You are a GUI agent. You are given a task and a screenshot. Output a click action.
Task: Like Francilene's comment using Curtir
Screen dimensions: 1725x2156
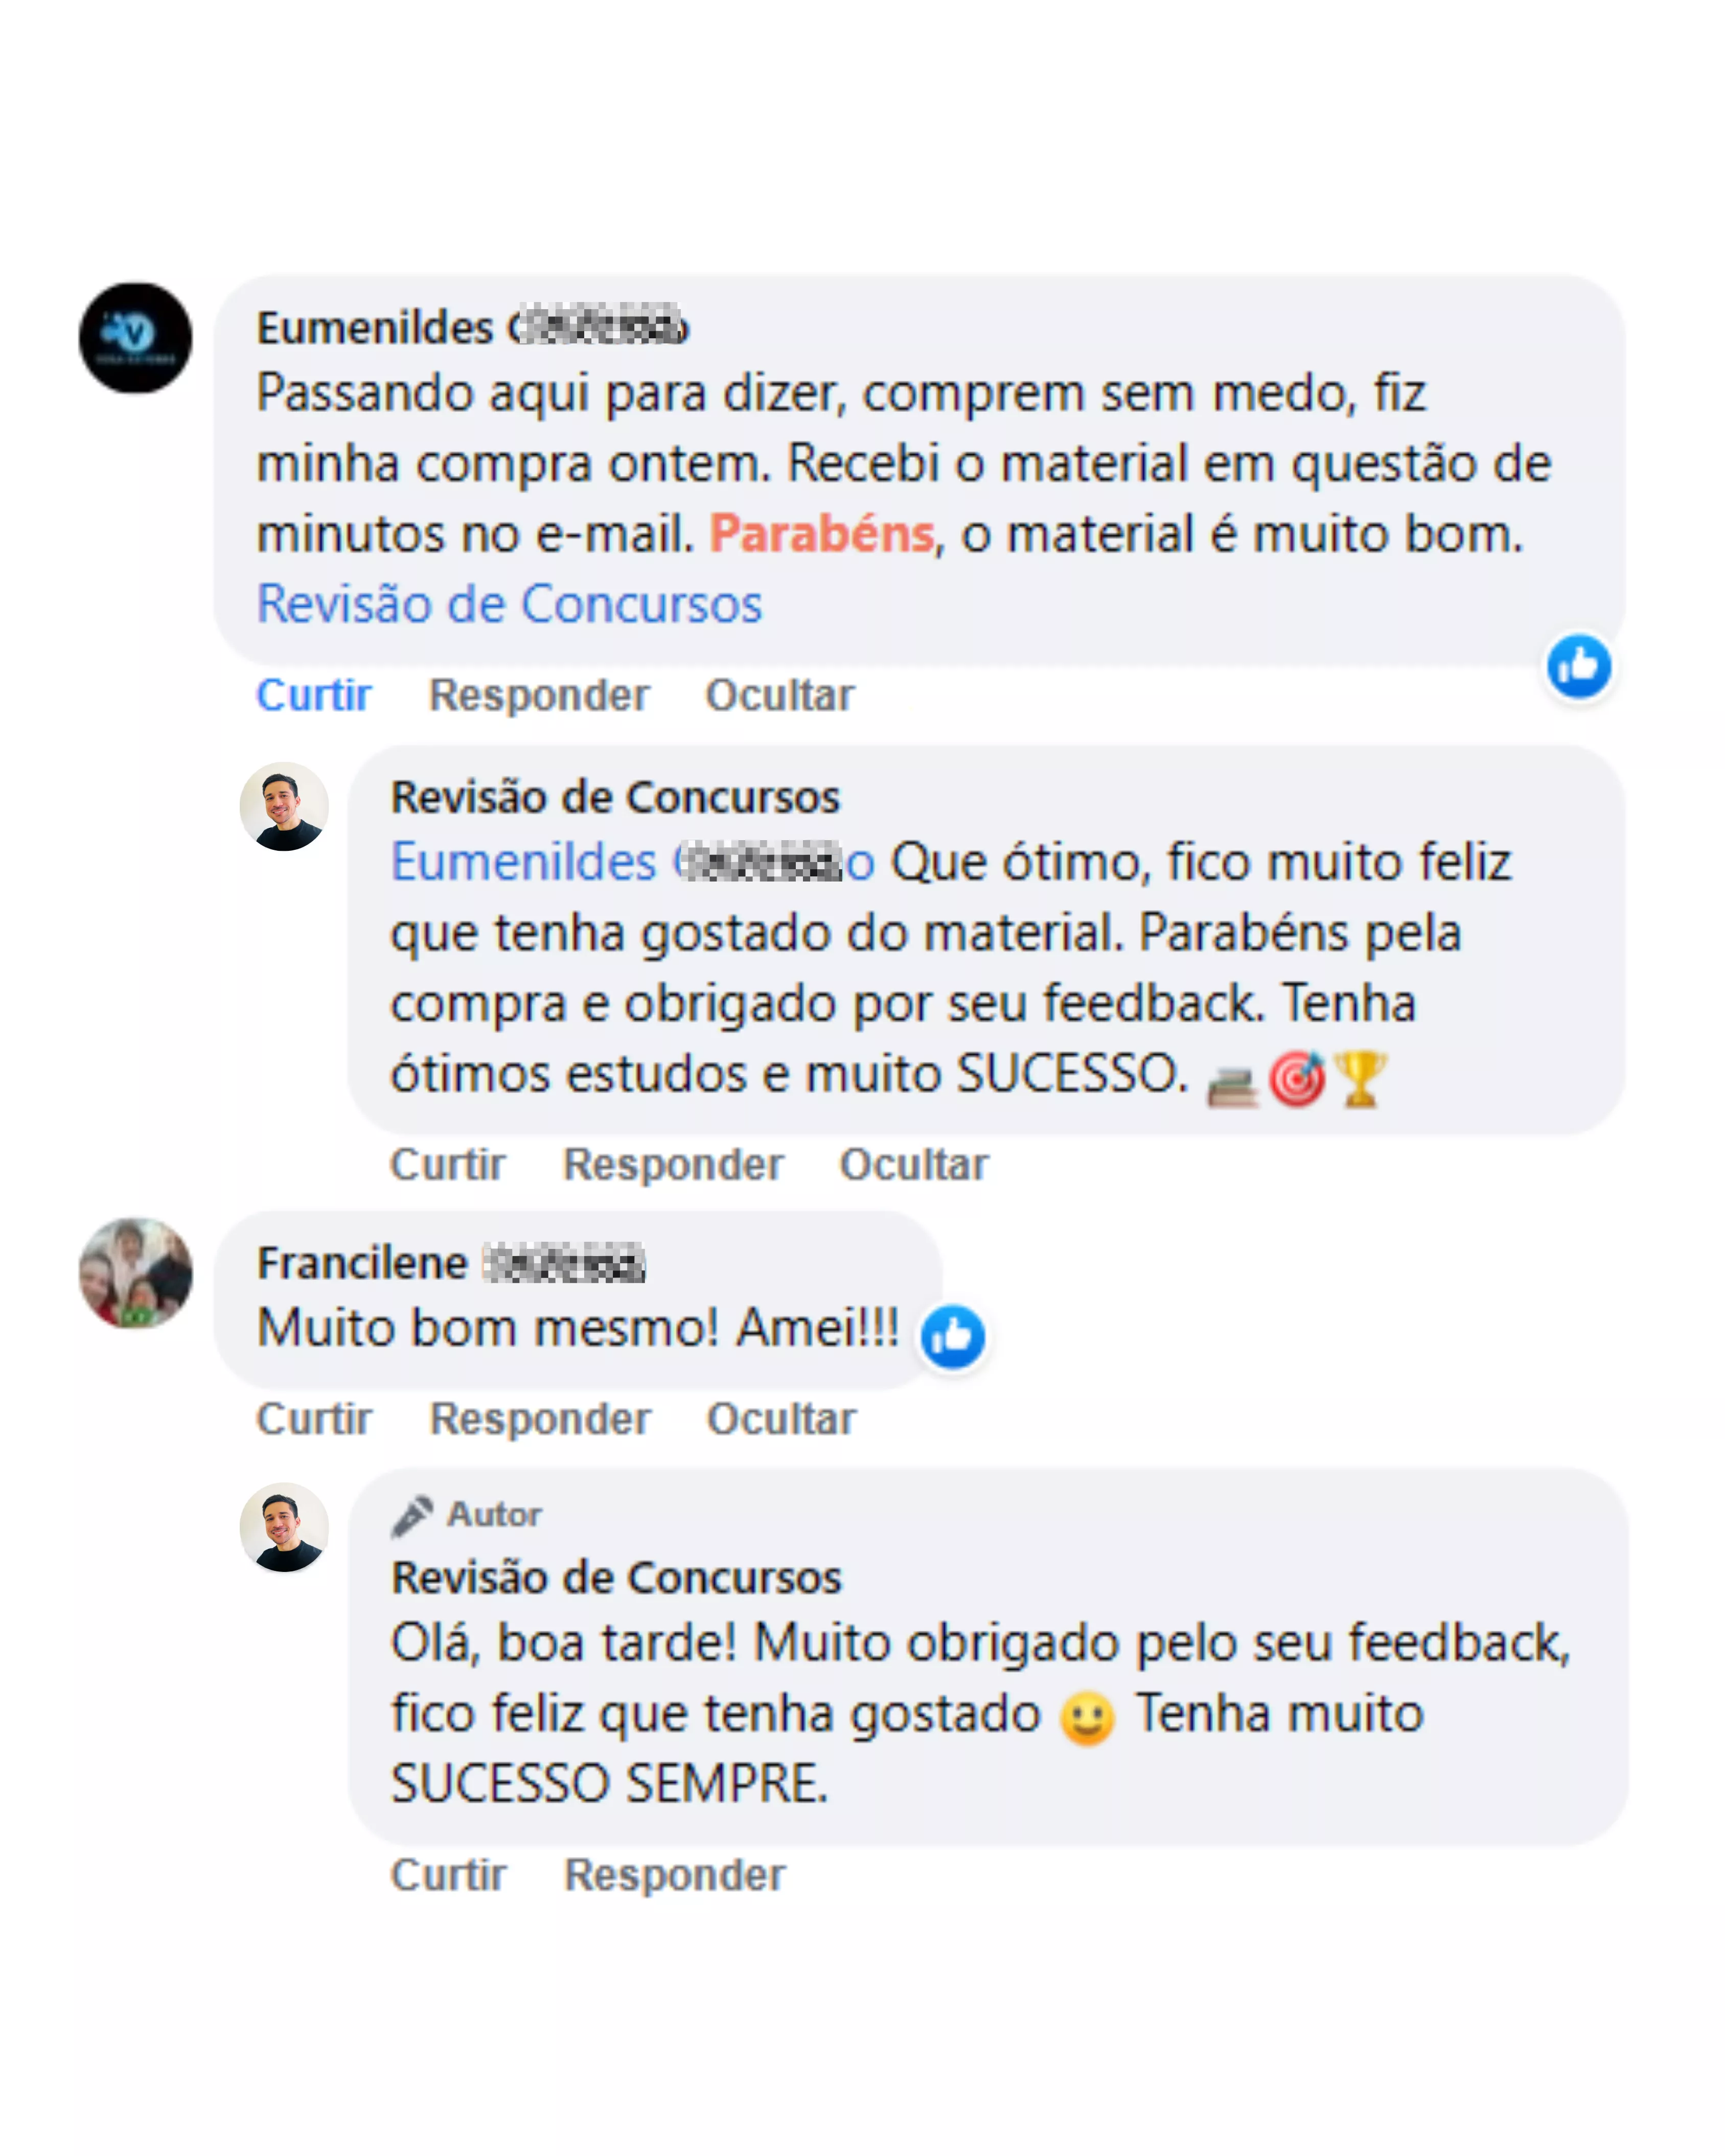tap(313, 1419)
